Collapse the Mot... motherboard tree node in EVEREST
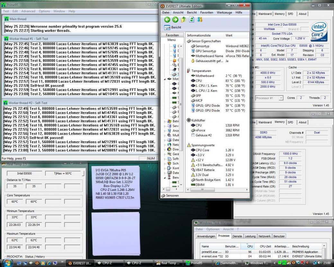This screenshot has width=334, height=267. pos(165,79)
